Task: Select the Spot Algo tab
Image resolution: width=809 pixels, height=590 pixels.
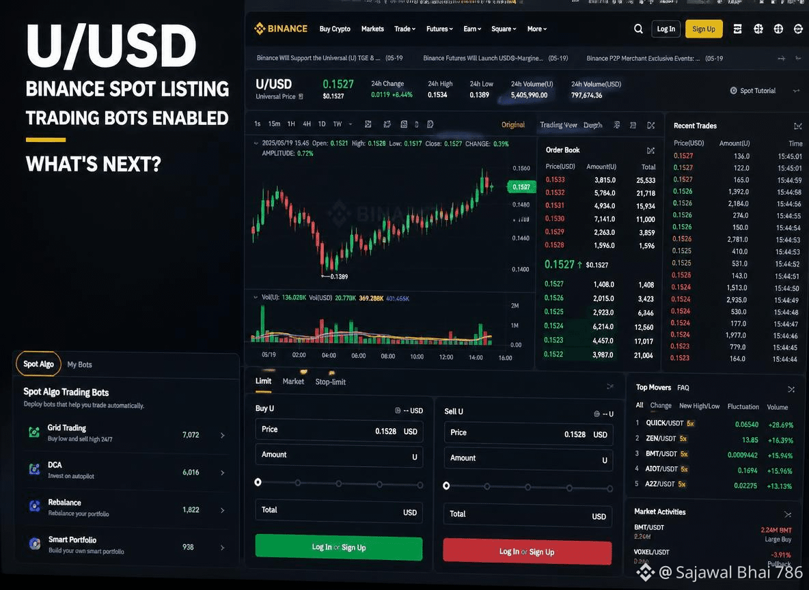Action: (39, 363)
